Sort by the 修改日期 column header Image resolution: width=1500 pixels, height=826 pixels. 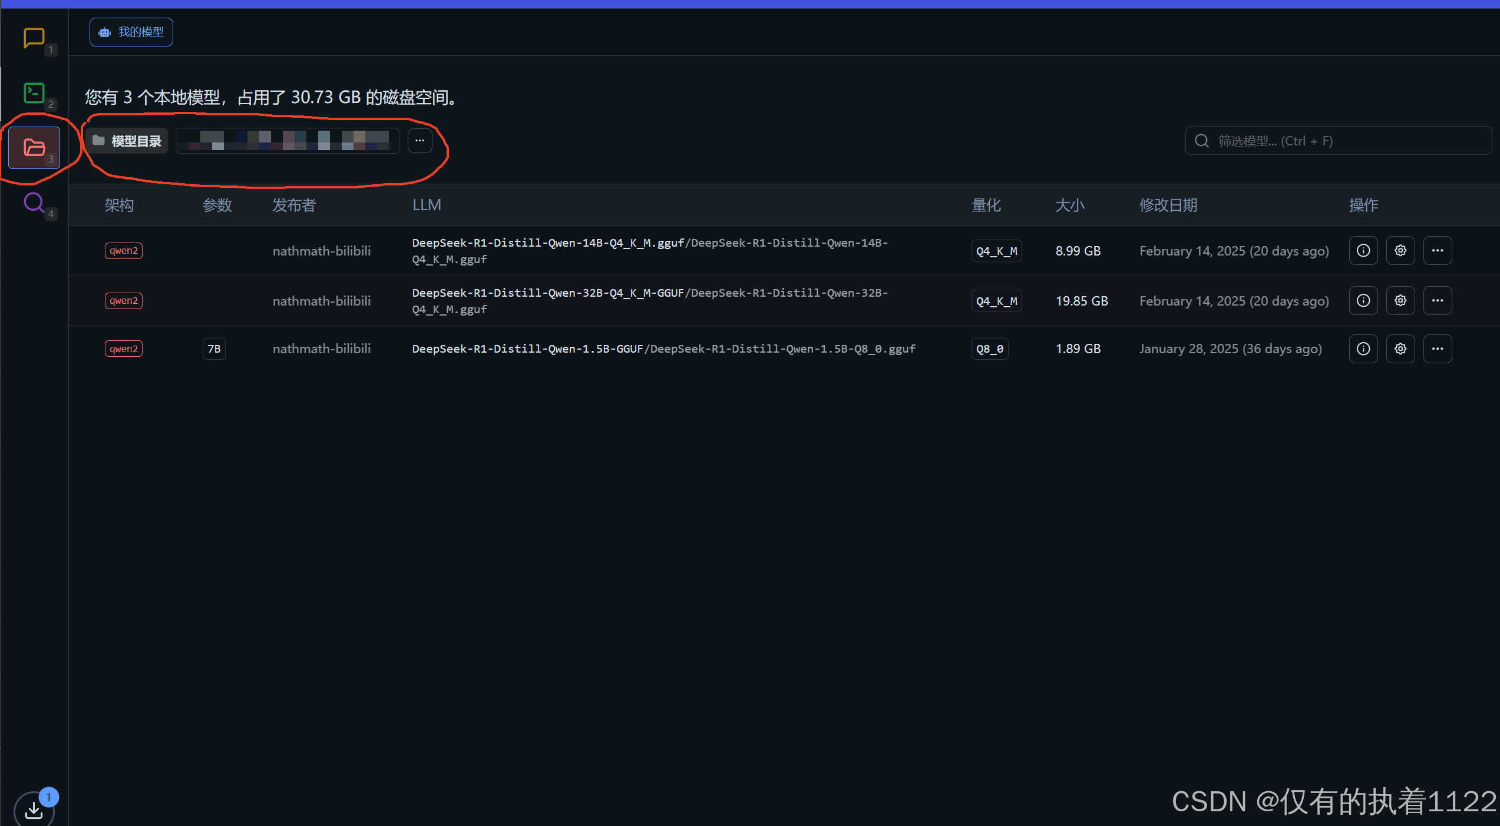tap(1168, 205)
